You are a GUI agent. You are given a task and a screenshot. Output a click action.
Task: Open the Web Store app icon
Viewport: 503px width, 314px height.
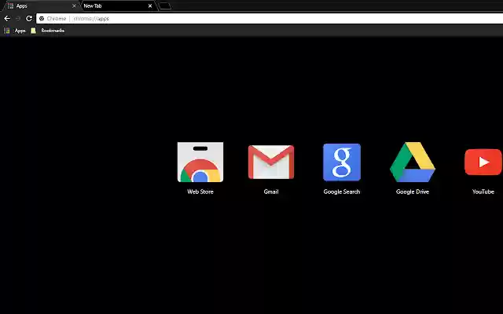200,162
